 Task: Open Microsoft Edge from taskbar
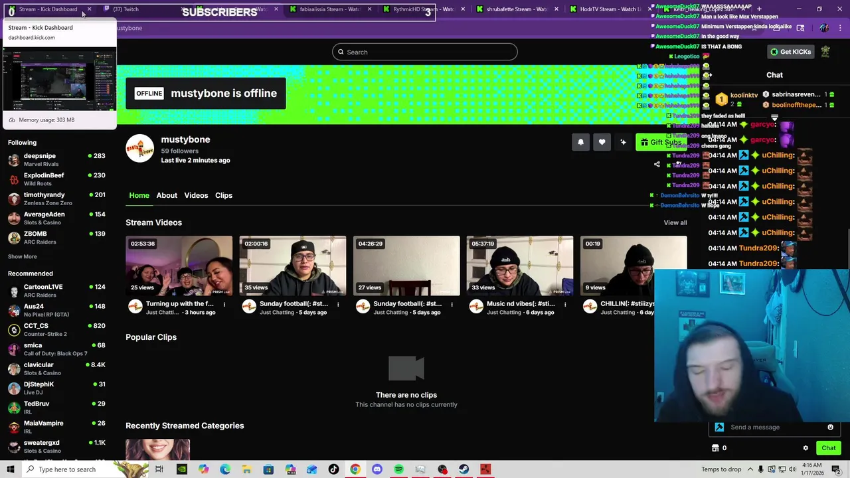(225, 469)
